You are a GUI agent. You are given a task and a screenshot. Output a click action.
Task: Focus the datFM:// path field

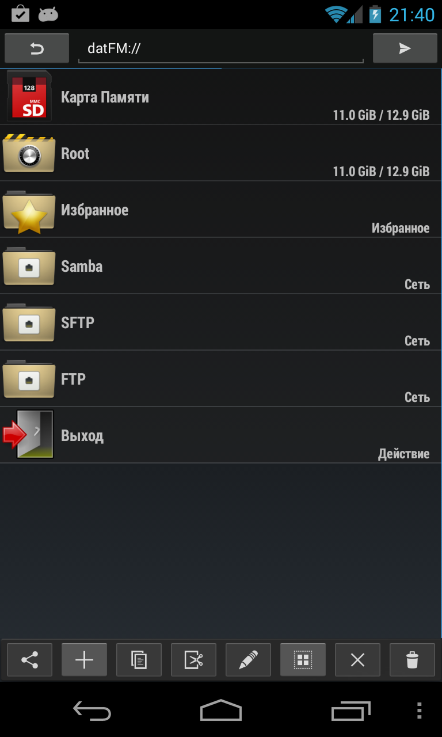point(221,48)
